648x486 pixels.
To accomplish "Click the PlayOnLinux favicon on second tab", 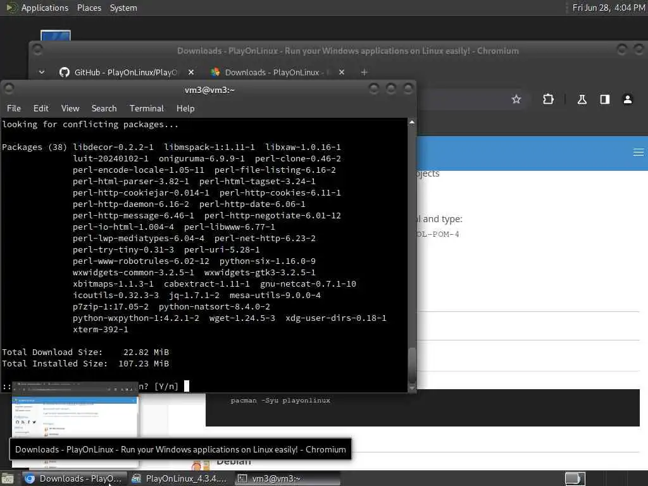I will tap(215, 72).
